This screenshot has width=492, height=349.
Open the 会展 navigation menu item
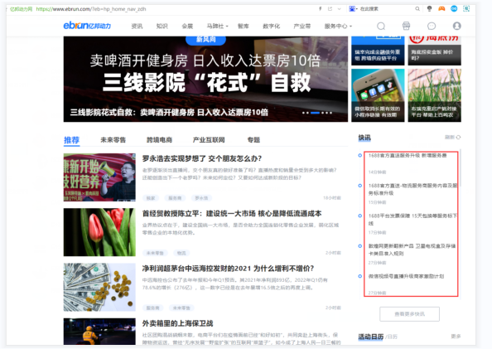click(187, 26)
